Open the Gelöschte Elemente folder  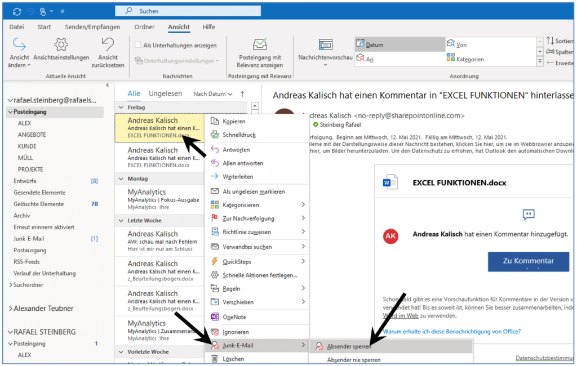[x=39, y=204]
